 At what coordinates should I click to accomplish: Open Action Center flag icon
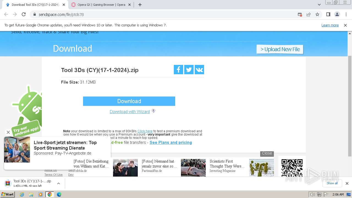coord(326,194)
